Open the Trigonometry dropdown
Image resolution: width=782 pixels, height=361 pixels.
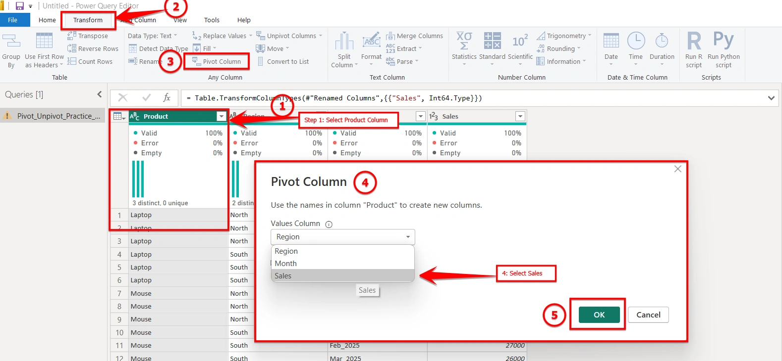click(x=564, y=36)
